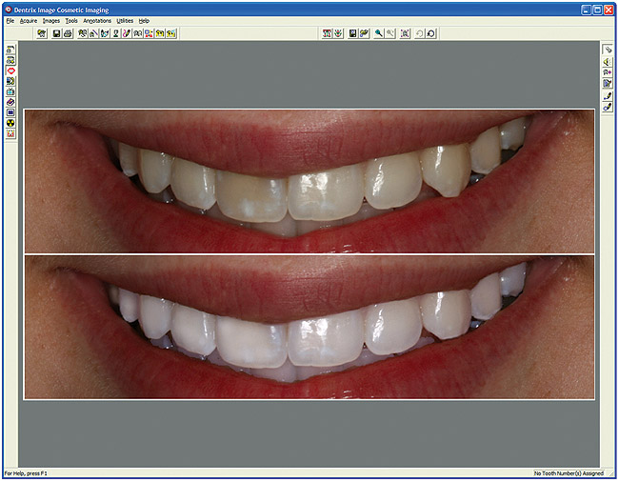
Task: Select the top icon in left sidebar
Action: (10, 50)
